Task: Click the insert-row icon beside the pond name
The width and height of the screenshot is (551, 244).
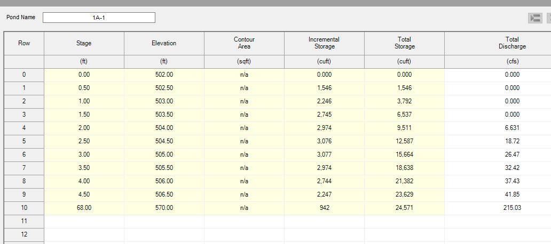Action: 535,18
